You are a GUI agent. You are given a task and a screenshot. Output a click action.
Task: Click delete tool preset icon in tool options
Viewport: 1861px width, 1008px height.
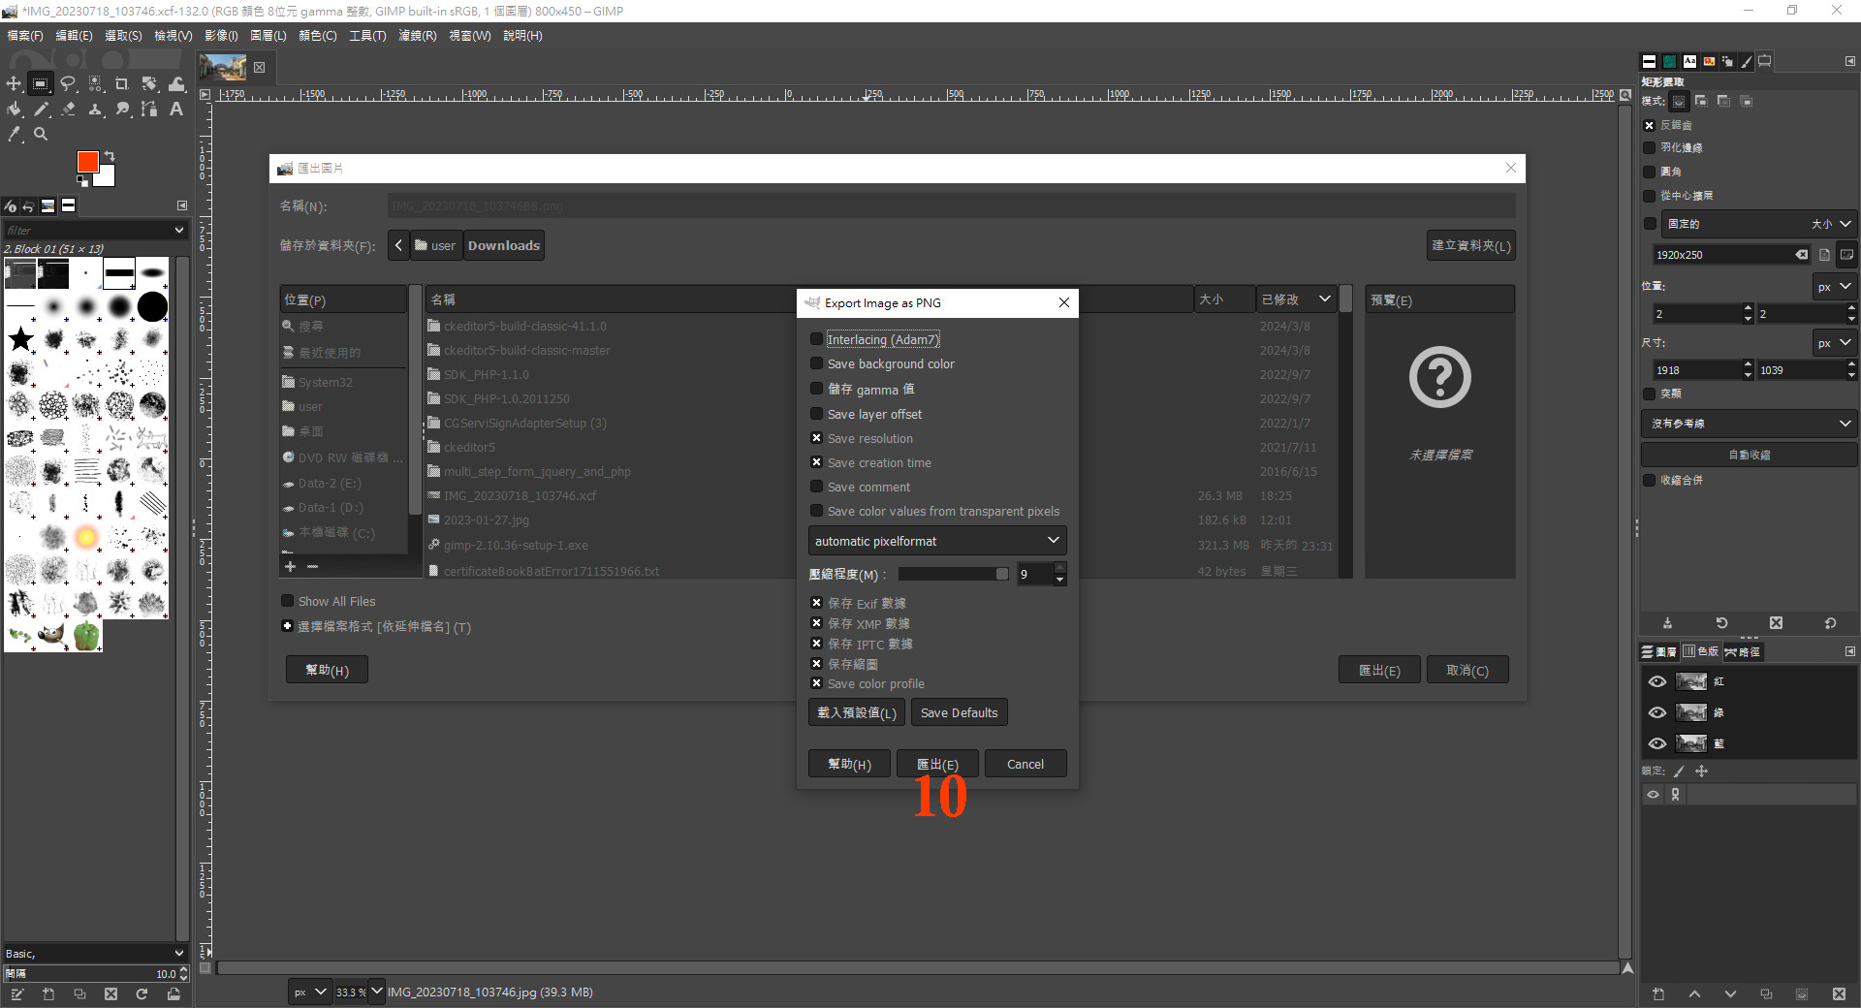1776,623
